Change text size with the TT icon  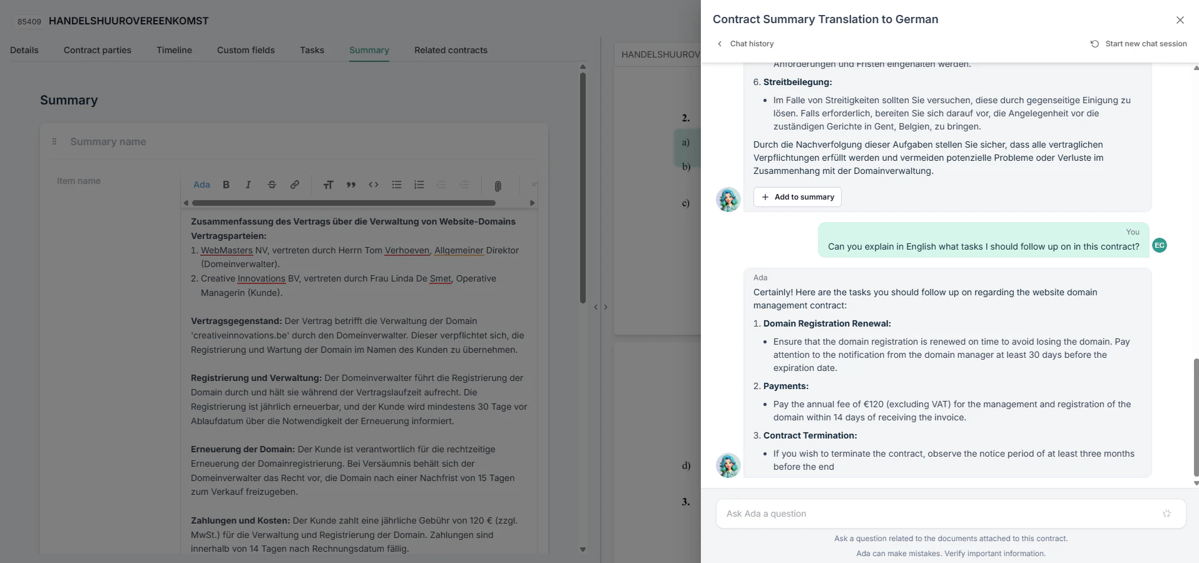click(329, 185)
